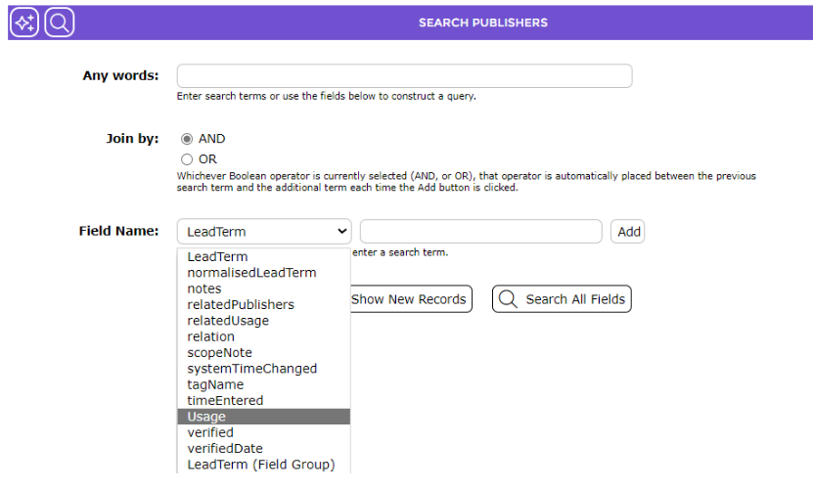The width and height of the screenshot is (813, 490).
Task: Select the AND radio button
Action: point(187,139)
